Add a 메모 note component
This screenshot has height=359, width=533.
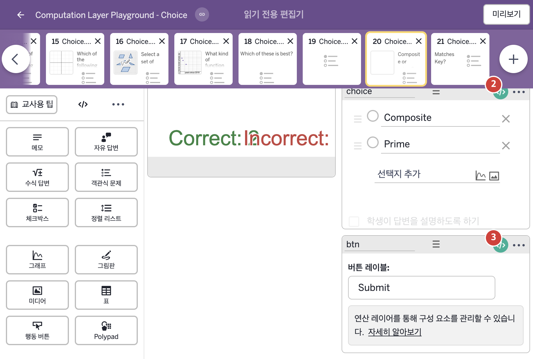coord(37,142)
